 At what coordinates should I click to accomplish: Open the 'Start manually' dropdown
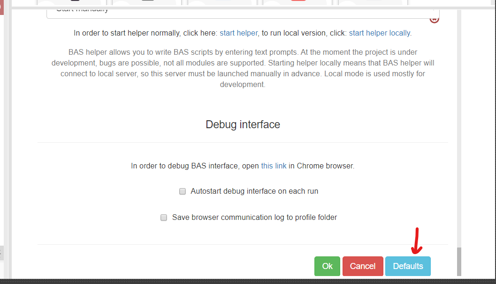[x=235, y=12]
